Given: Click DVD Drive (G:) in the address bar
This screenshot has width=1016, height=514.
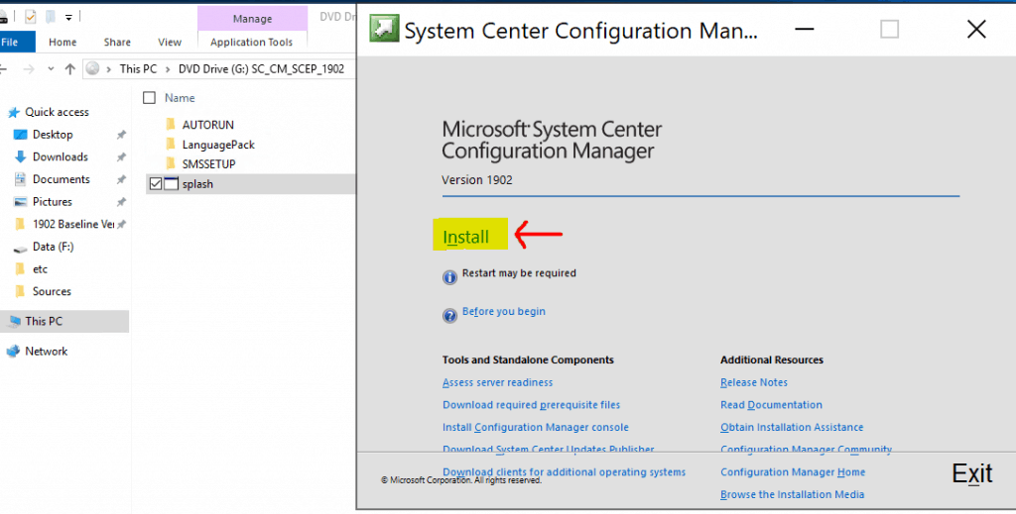Looking at the screenshot, I should tap(261, 68).
